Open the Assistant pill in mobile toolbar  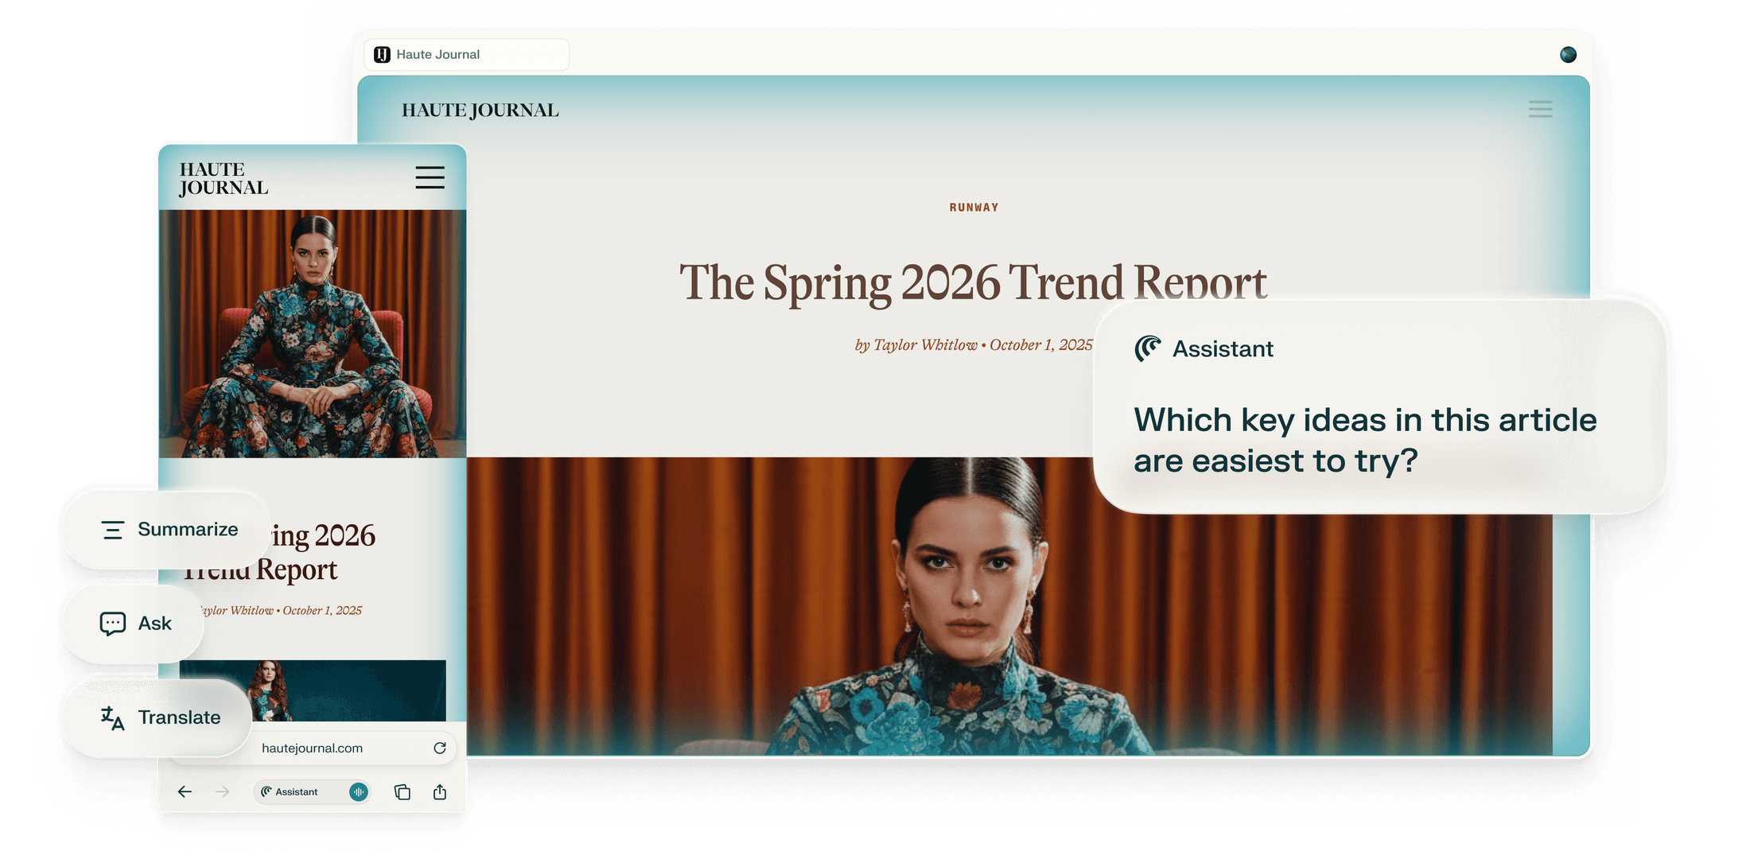297,791
